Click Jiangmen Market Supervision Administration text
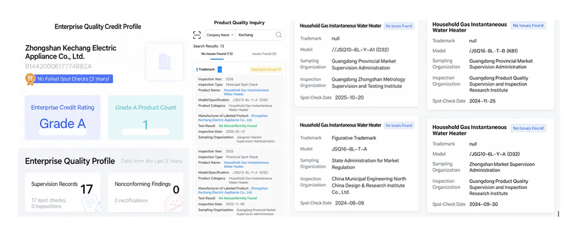 point(256,139)
